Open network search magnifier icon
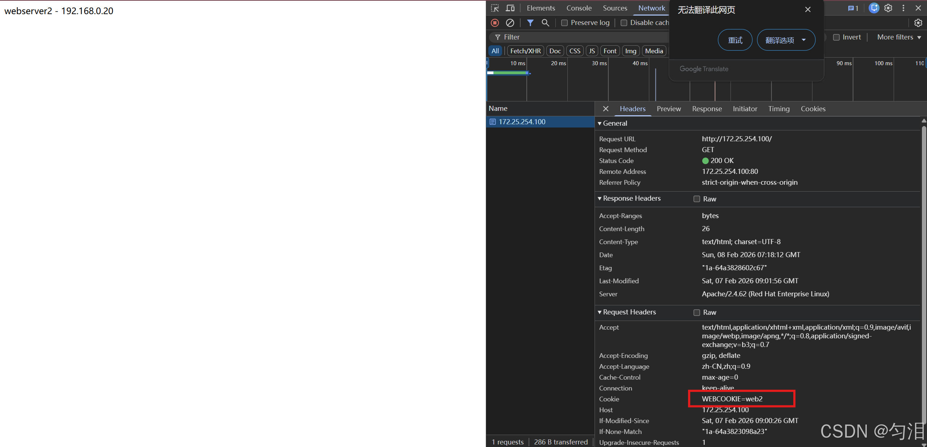 [545, 23]
